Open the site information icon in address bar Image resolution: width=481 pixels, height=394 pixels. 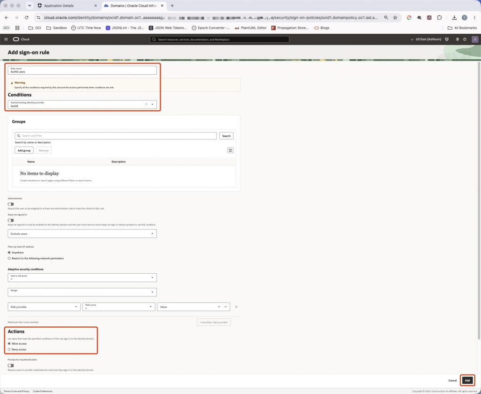pos(39,18)
